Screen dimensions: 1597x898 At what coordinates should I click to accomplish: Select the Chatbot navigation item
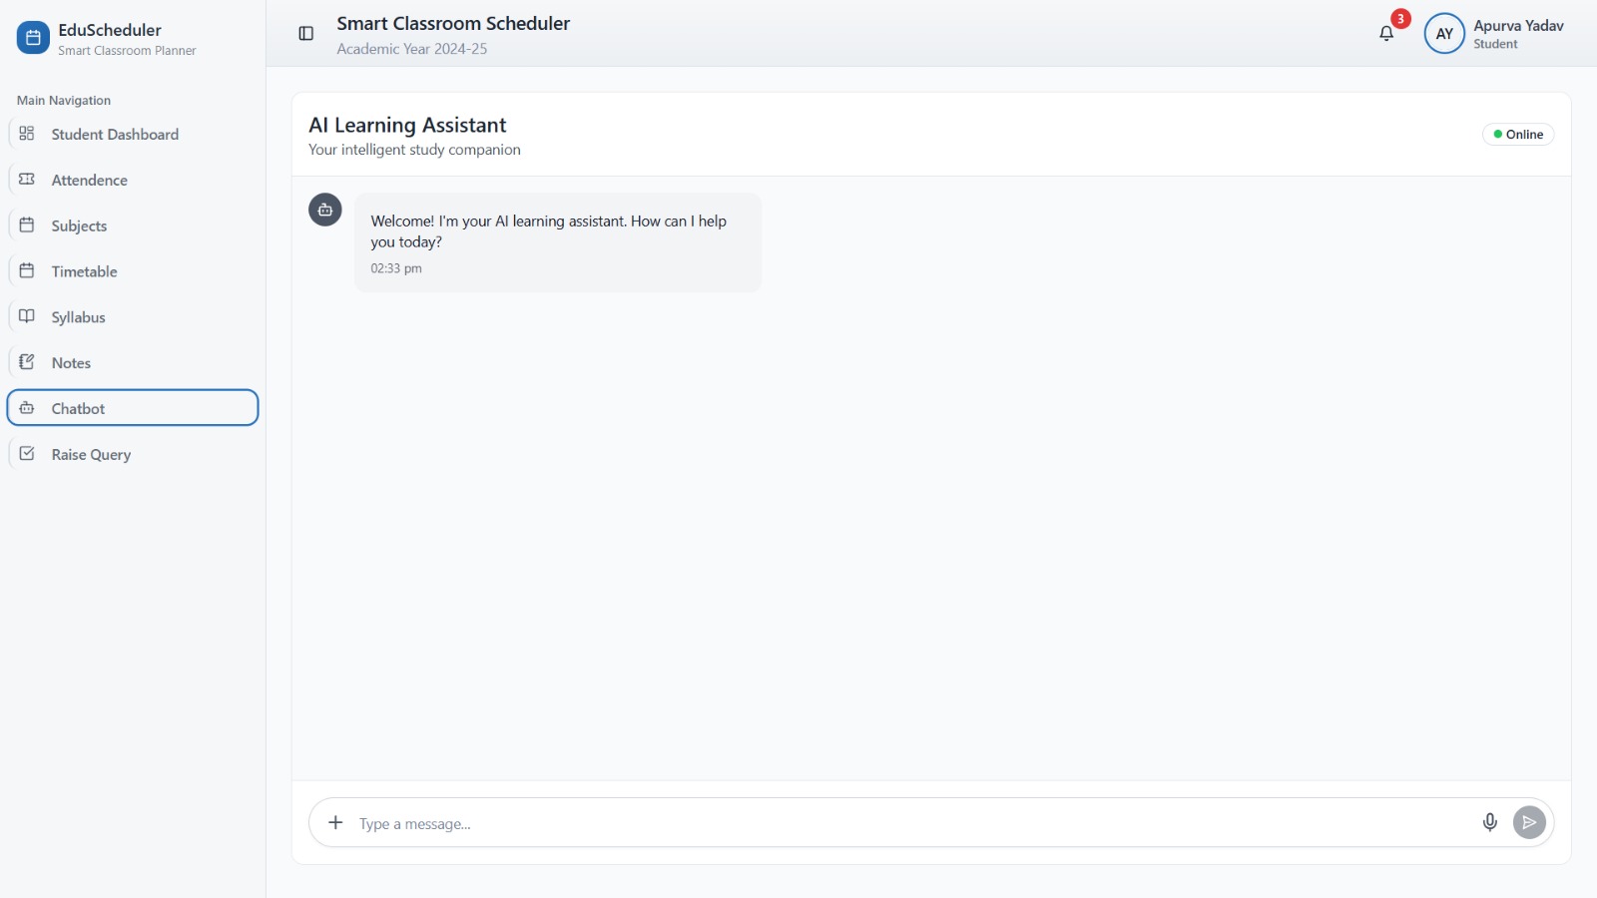click(x=133, y=408)
